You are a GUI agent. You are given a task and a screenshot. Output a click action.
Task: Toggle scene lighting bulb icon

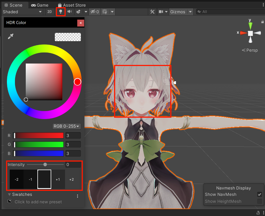tap(61, 12)
